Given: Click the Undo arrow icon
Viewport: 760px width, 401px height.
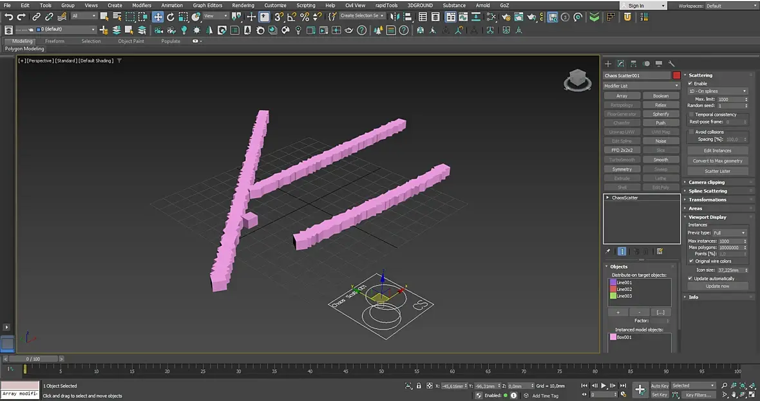Looking at the screenshot, I should (9, 17).
